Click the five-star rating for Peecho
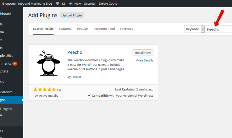Screen dimensions: 232x138 45,89
